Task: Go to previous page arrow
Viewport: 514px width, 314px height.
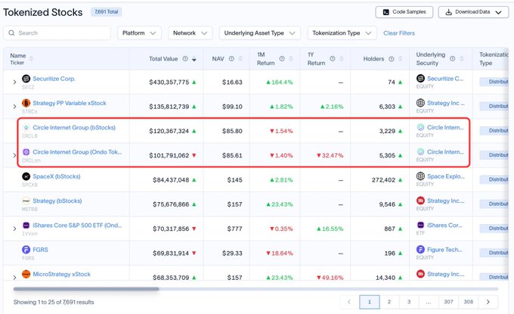Action: 349,302
